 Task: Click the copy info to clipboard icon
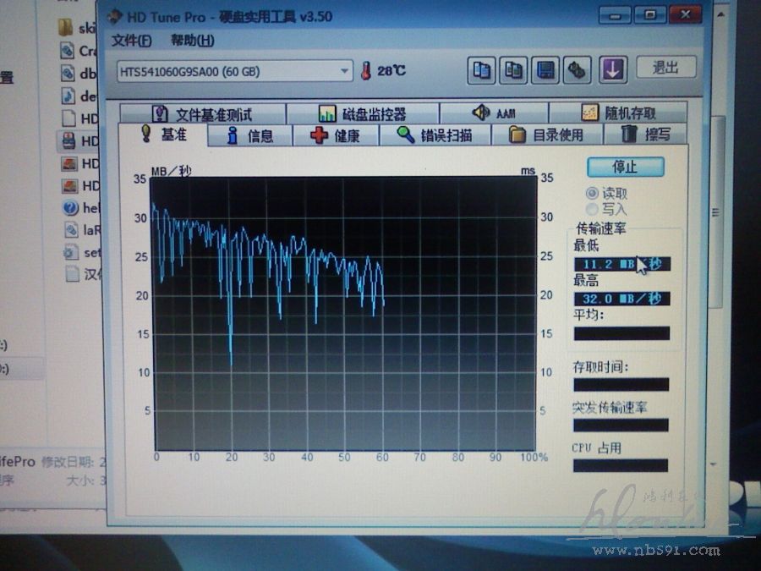tap(482, 71)
